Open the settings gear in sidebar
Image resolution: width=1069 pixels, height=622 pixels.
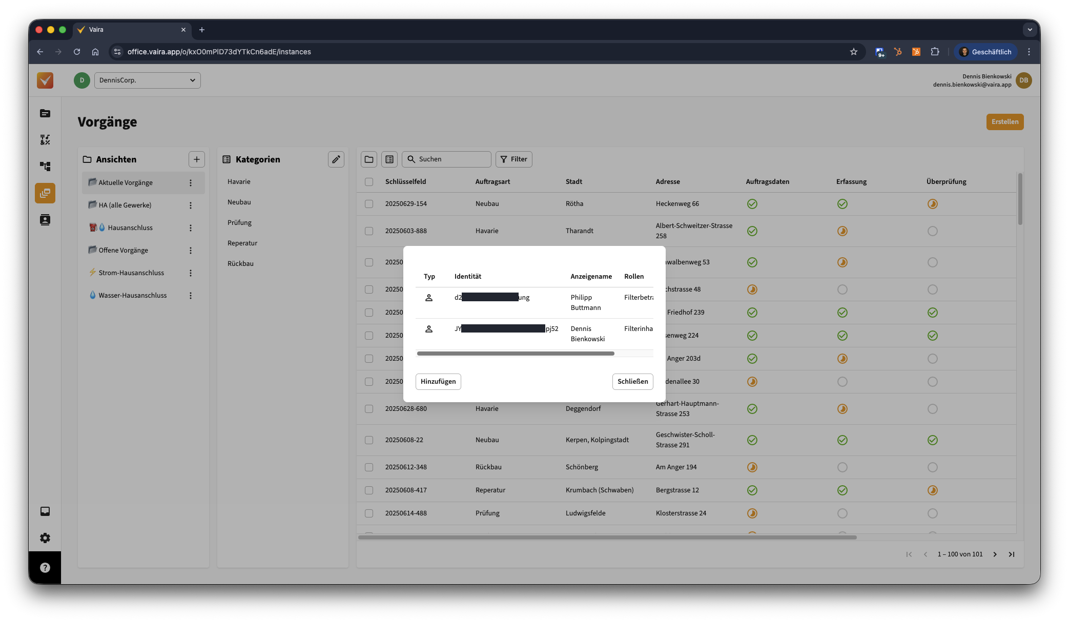[45, 538]
